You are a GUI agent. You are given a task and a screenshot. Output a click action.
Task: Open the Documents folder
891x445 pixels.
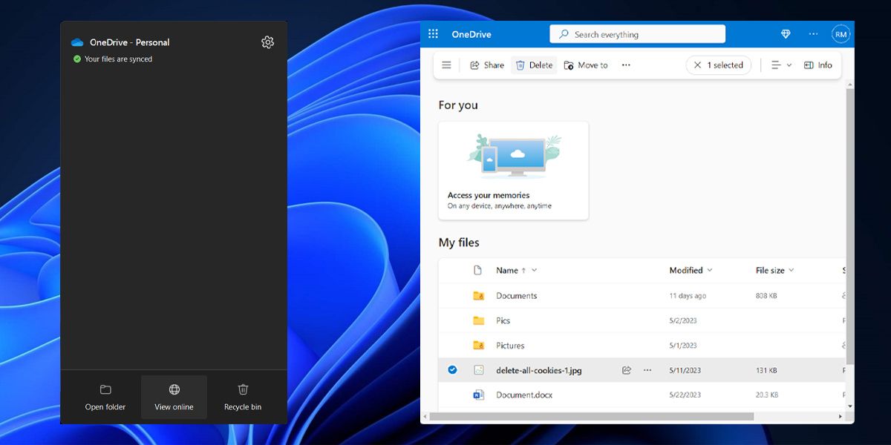click(x=516, y=296)
